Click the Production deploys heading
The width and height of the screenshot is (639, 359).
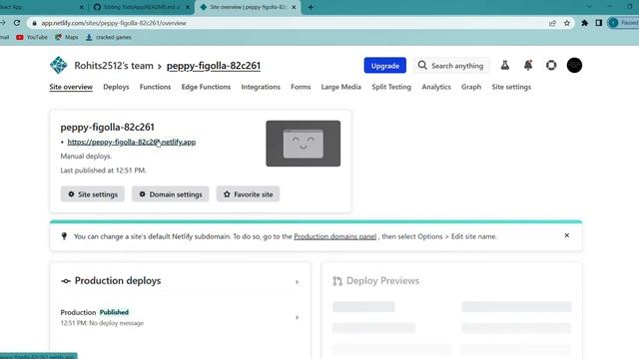[118, 280]
